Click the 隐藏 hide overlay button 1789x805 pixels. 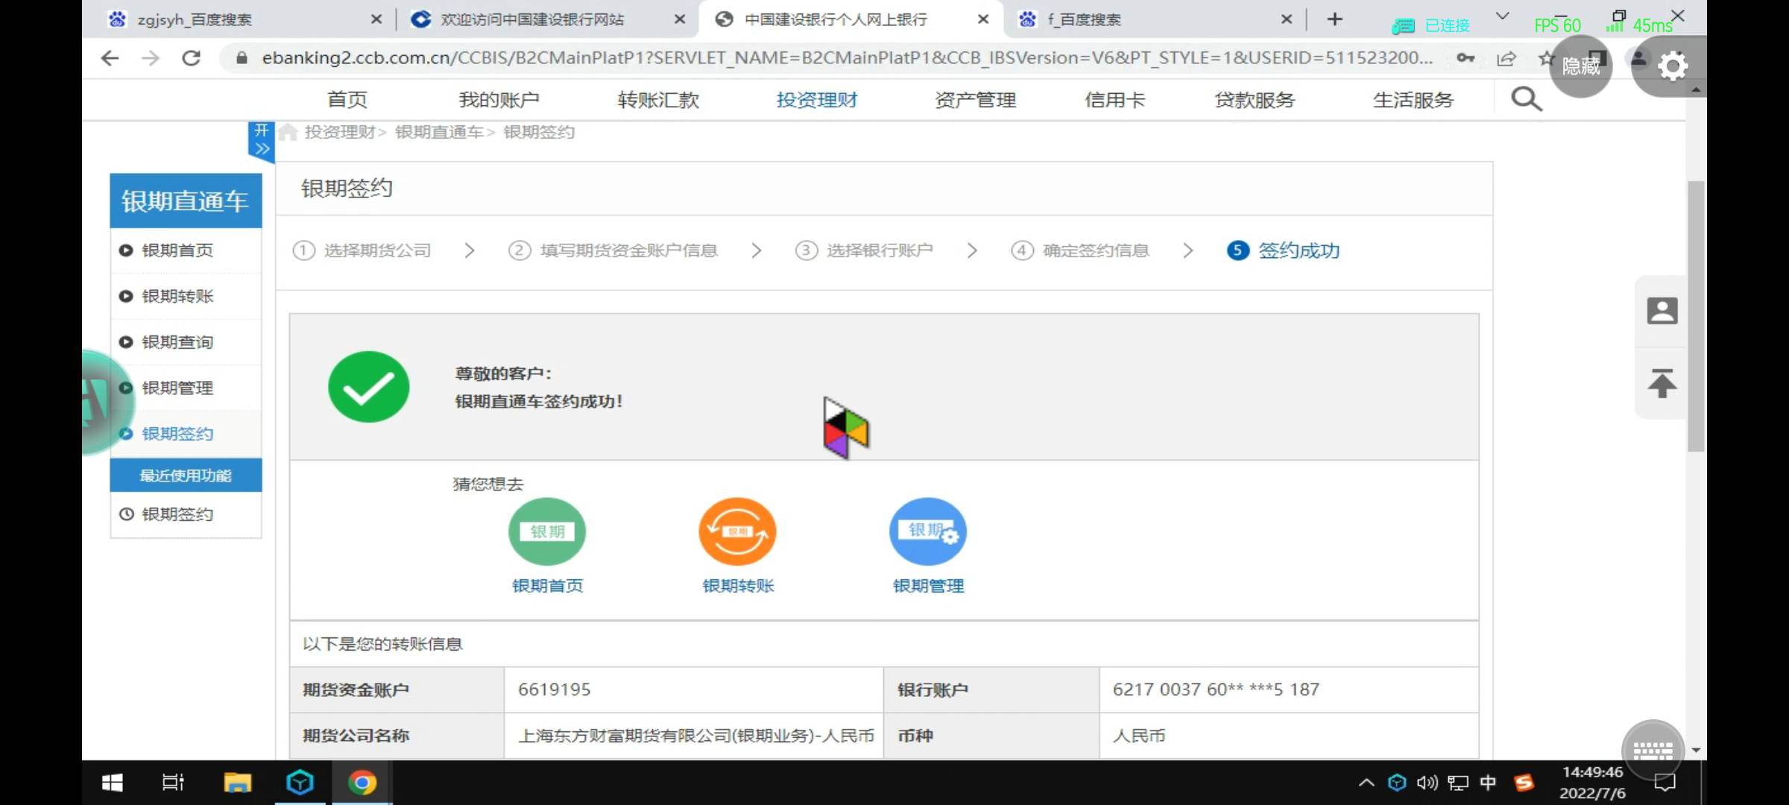[x=1580, y=66]
